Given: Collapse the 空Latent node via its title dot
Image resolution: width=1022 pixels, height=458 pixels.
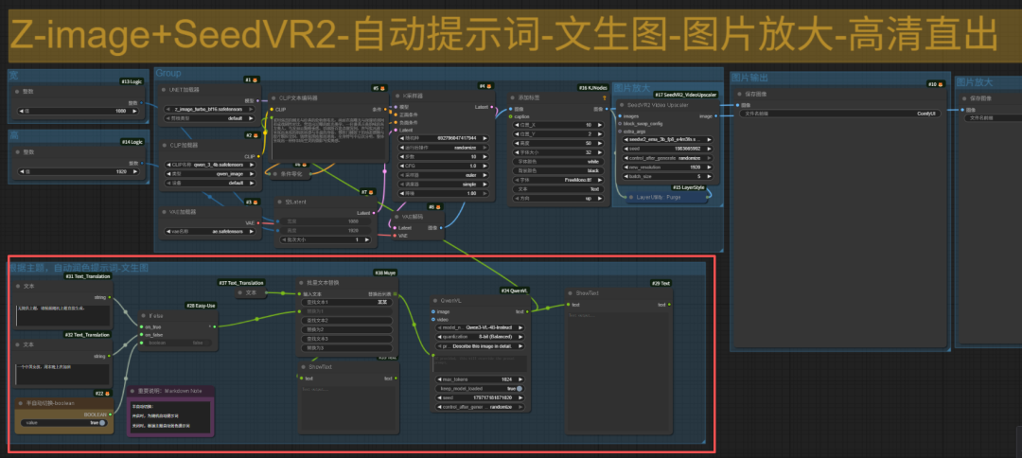Looking at the screenshot, I should point(279,202).
